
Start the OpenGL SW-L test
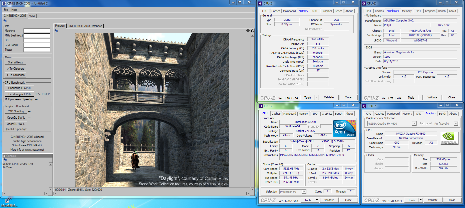(x=16, y=118)
